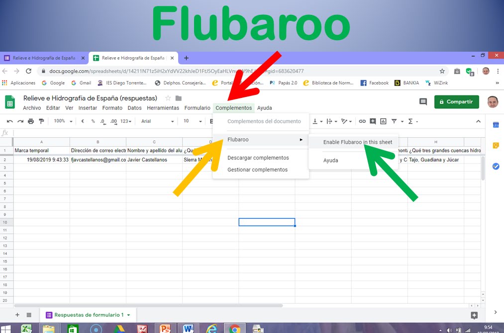Open the Google Sheets home icon
Viewport: 504px width, 333px height.
click(x=10, y=102)
